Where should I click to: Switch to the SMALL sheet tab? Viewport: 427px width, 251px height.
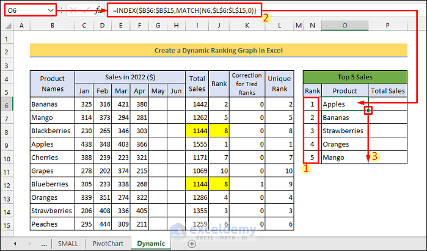(68, 243)
